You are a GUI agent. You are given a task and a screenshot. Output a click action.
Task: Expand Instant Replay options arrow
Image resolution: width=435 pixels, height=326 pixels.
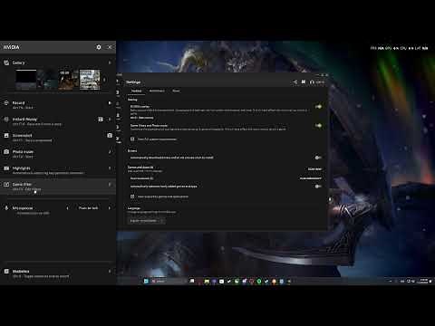click(x=110, y=120)
